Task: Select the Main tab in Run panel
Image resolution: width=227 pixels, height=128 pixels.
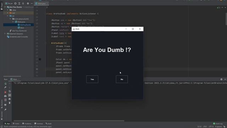Action: [x=15, y=79]
